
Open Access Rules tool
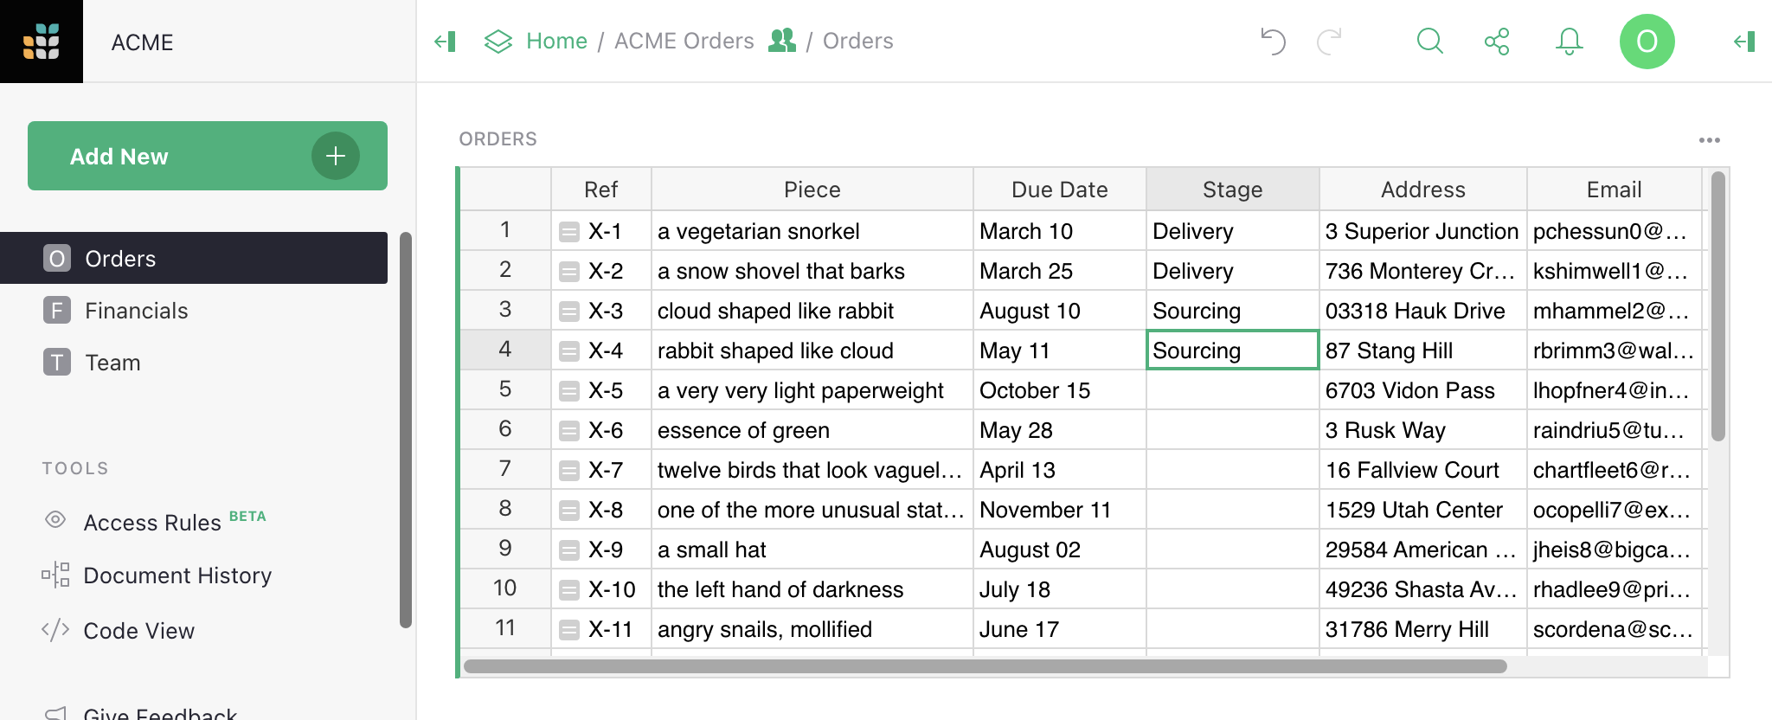point(152,523)
